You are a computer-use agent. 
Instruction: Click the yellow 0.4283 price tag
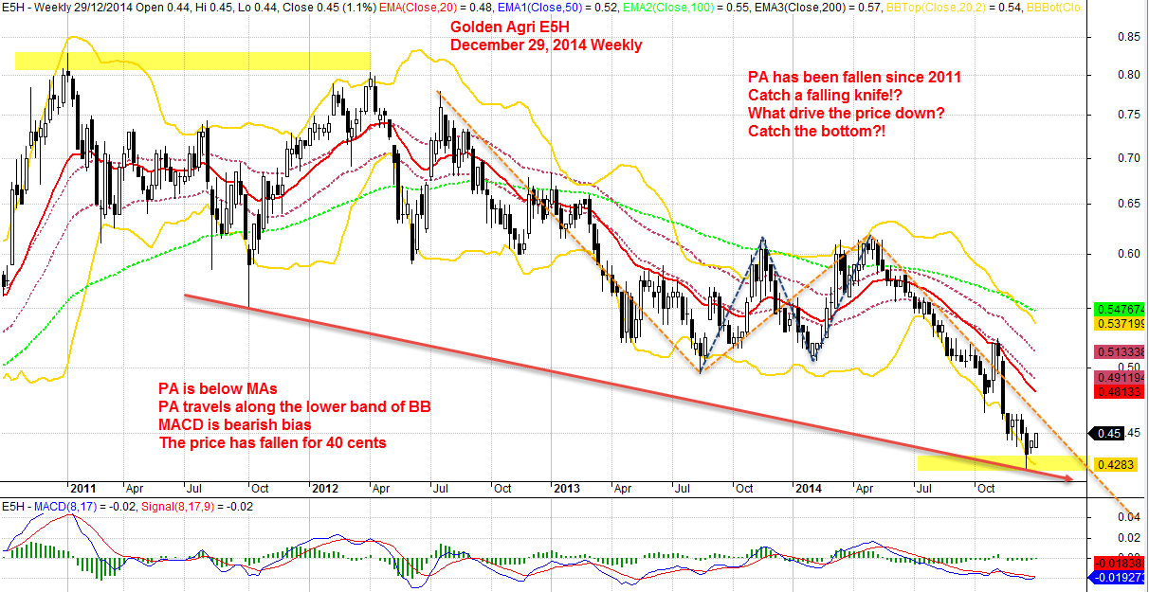coord(1115,464)
